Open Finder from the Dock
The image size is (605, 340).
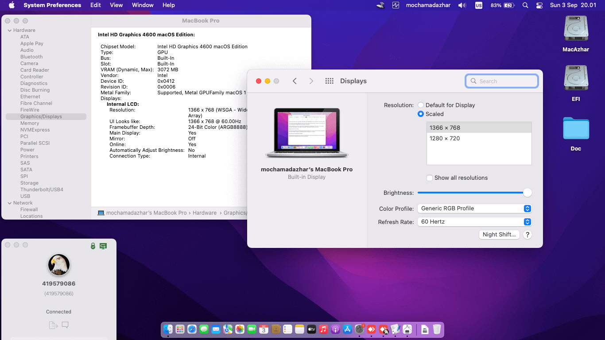[168, 329]
